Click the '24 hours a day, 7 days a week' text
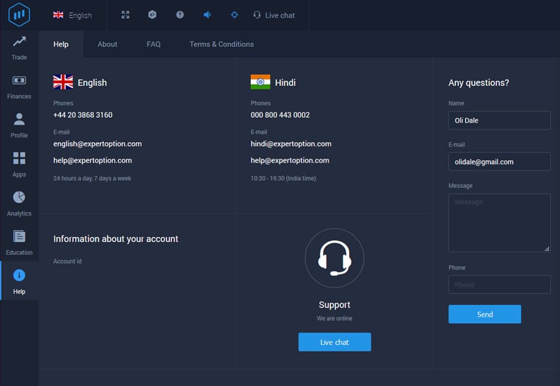 (x=92, y=178)
